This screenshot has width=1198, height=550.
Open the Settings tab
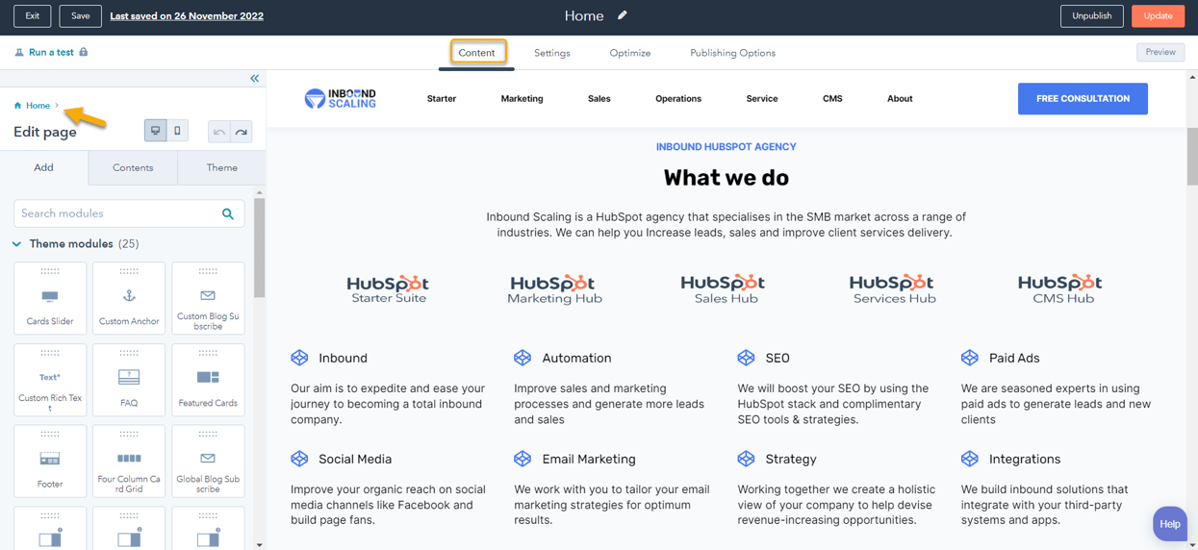click(x=552, y=53)
